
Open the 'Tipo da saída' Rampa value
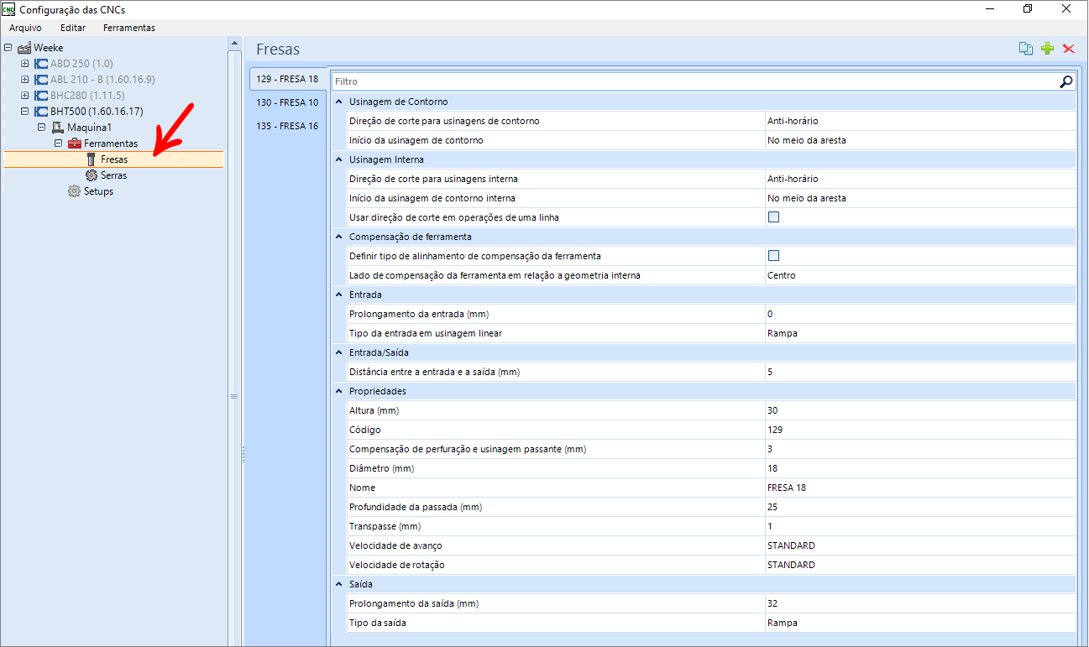pos(920,623)
